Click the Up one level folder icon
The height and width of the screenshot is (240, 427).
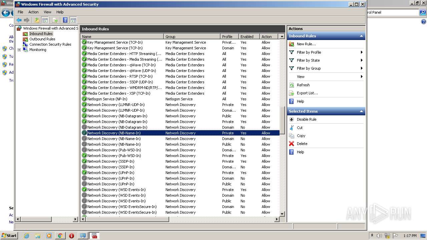pyautogui.click(x=37, y=20)
